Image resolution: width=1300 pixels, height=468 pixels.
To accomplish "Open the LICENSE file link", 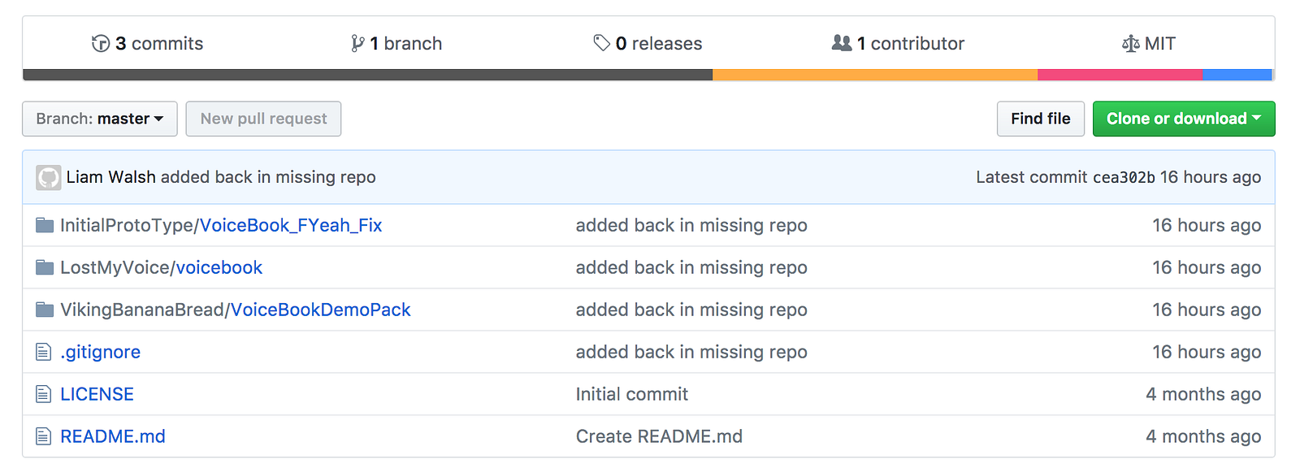I will point(97,394).
